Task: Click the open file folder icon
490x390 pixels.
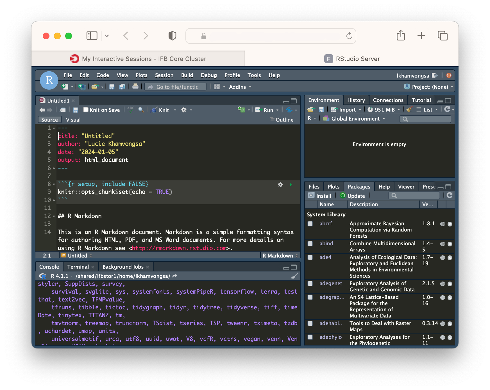Action: (x=95, y=87)
